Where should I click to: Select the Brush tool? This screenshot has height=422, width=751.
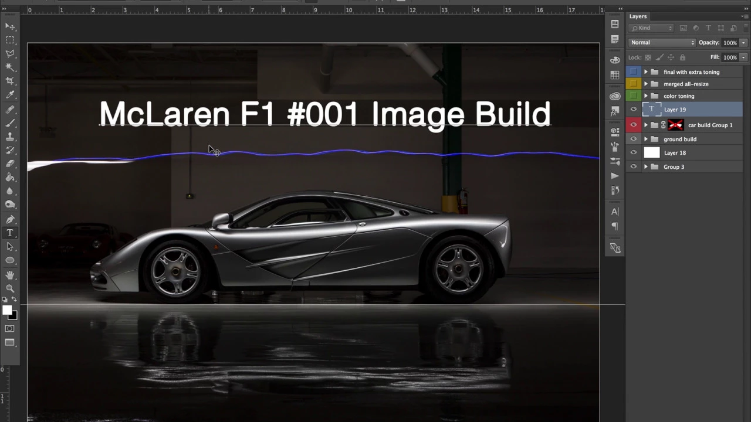point(10,123)
